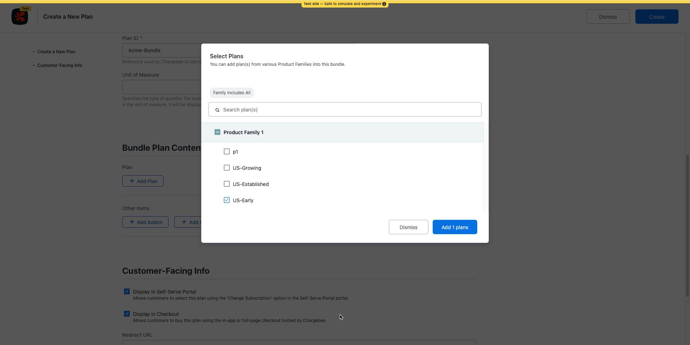
Task: Disable Display in Self-Serve Portal
Action: pyautogui.click(x=127, y=292)
